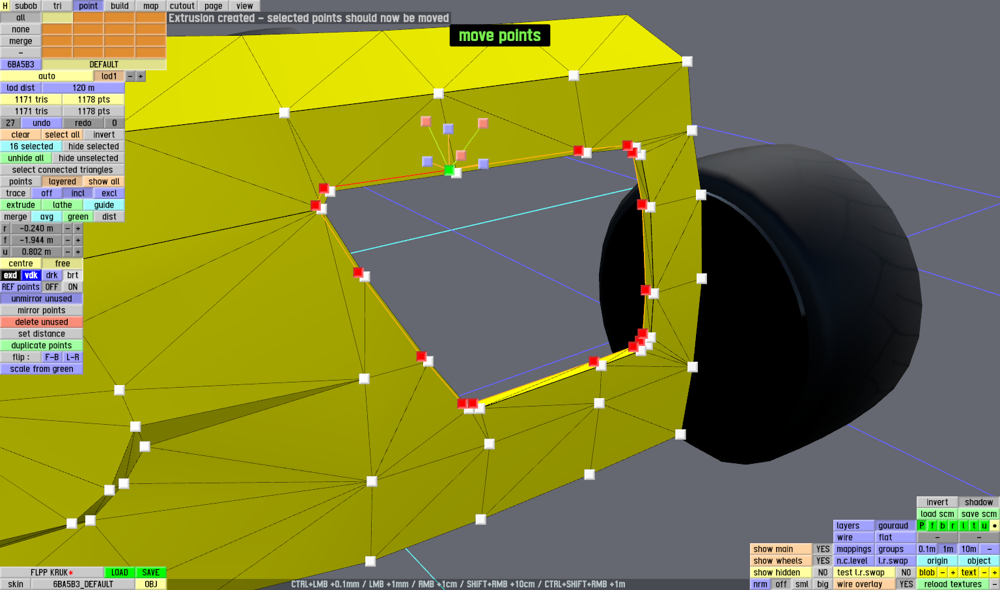
Task: Open the view tab
Action: point(245,6)
